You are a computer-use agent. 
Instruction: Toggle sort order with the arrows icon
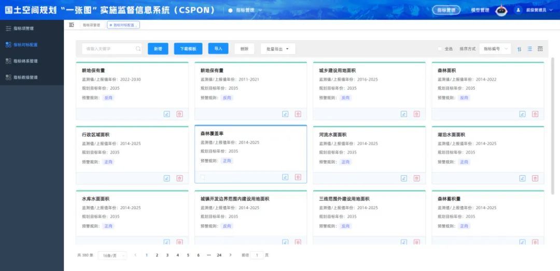[x=519, y=49]
